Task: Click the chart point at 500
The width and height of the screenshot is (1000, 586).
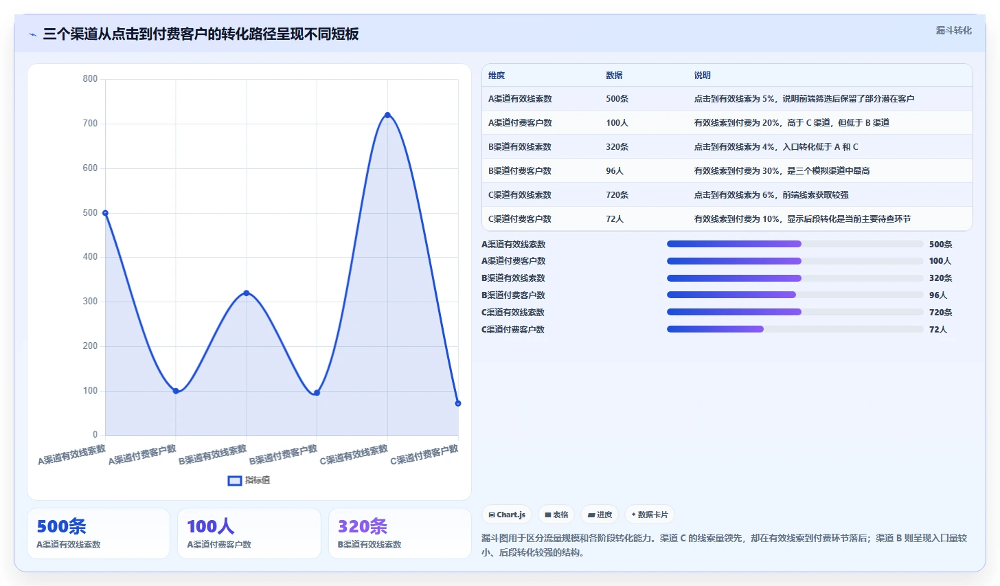Action: coord(105,213)
